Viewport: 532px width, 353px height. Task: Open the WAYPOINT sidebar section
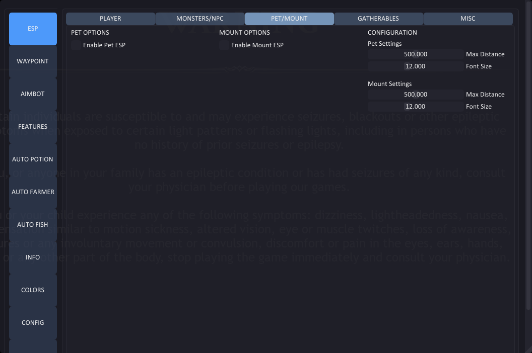[33, 61]
